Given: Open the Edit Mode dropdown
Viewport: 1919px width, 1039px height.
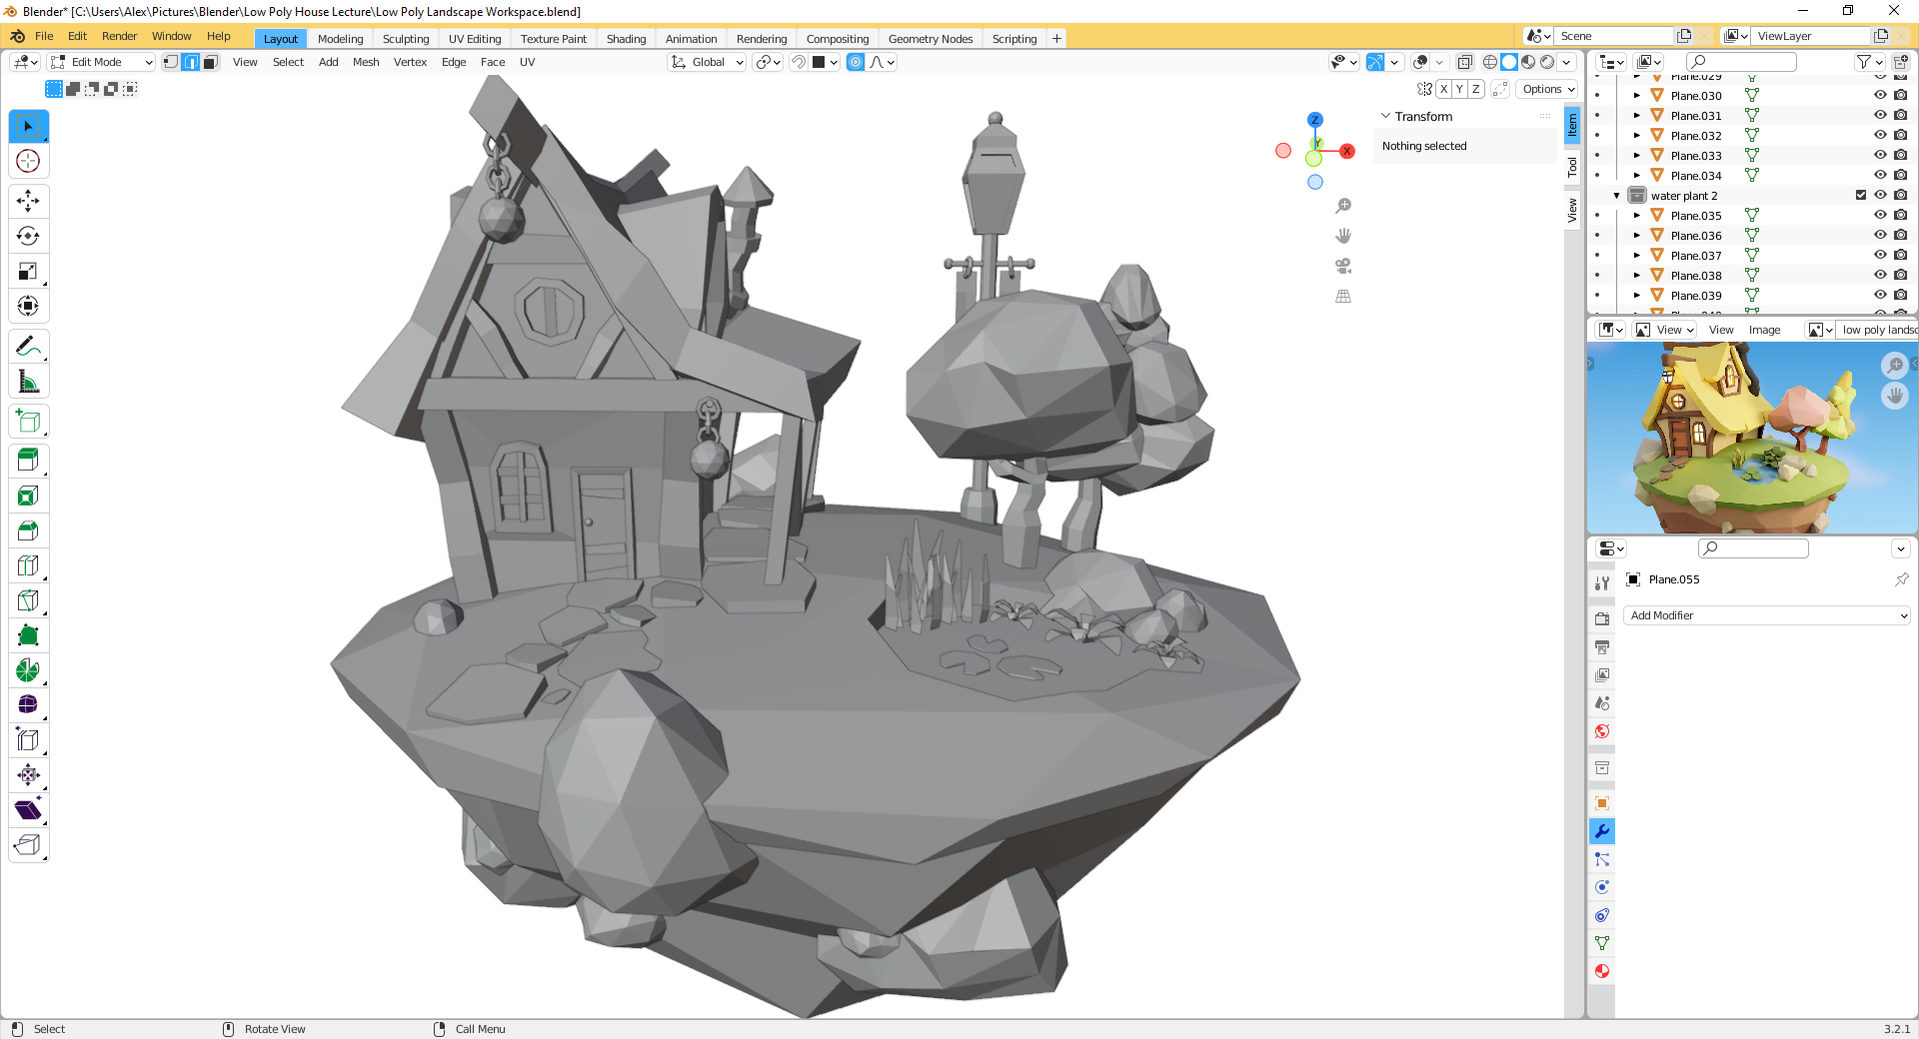Looking at the screenshot, I should 102,62.
